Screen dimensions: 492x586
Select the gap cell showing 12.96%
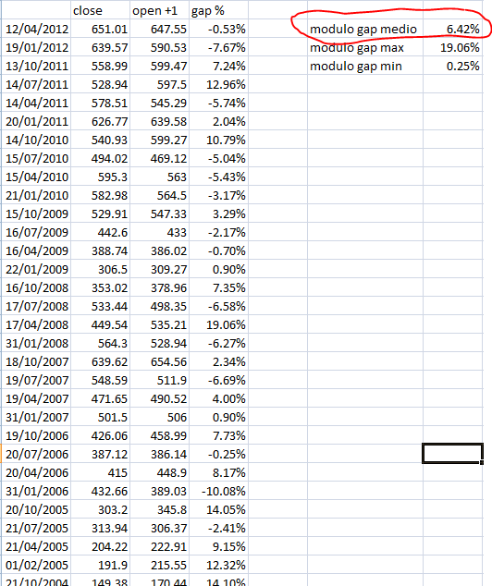click(218, 84)
